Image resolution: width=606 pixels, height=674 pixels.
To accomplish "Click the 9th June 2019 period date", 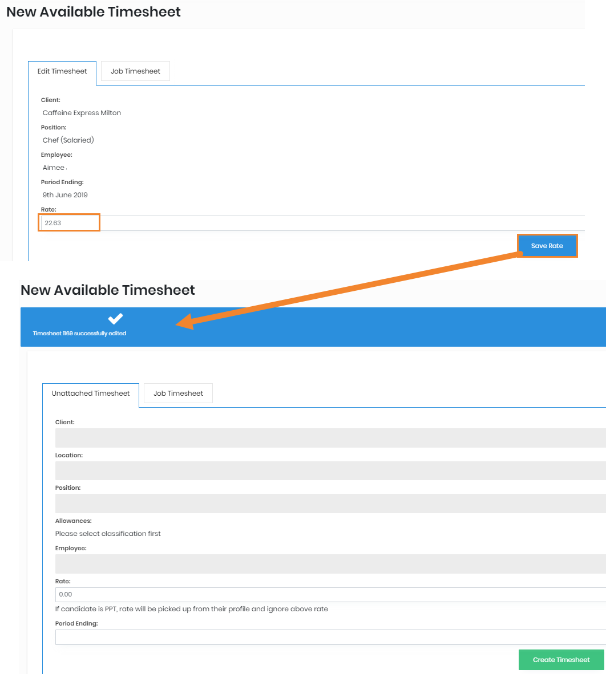I will pyautogui.click(x=65, y=195).
